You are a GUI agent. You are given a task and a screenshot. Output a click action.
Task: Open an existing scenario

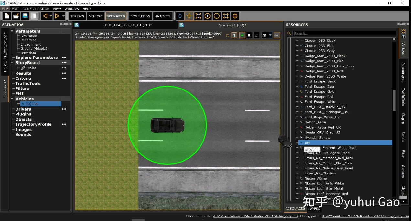tap(16, 16)
